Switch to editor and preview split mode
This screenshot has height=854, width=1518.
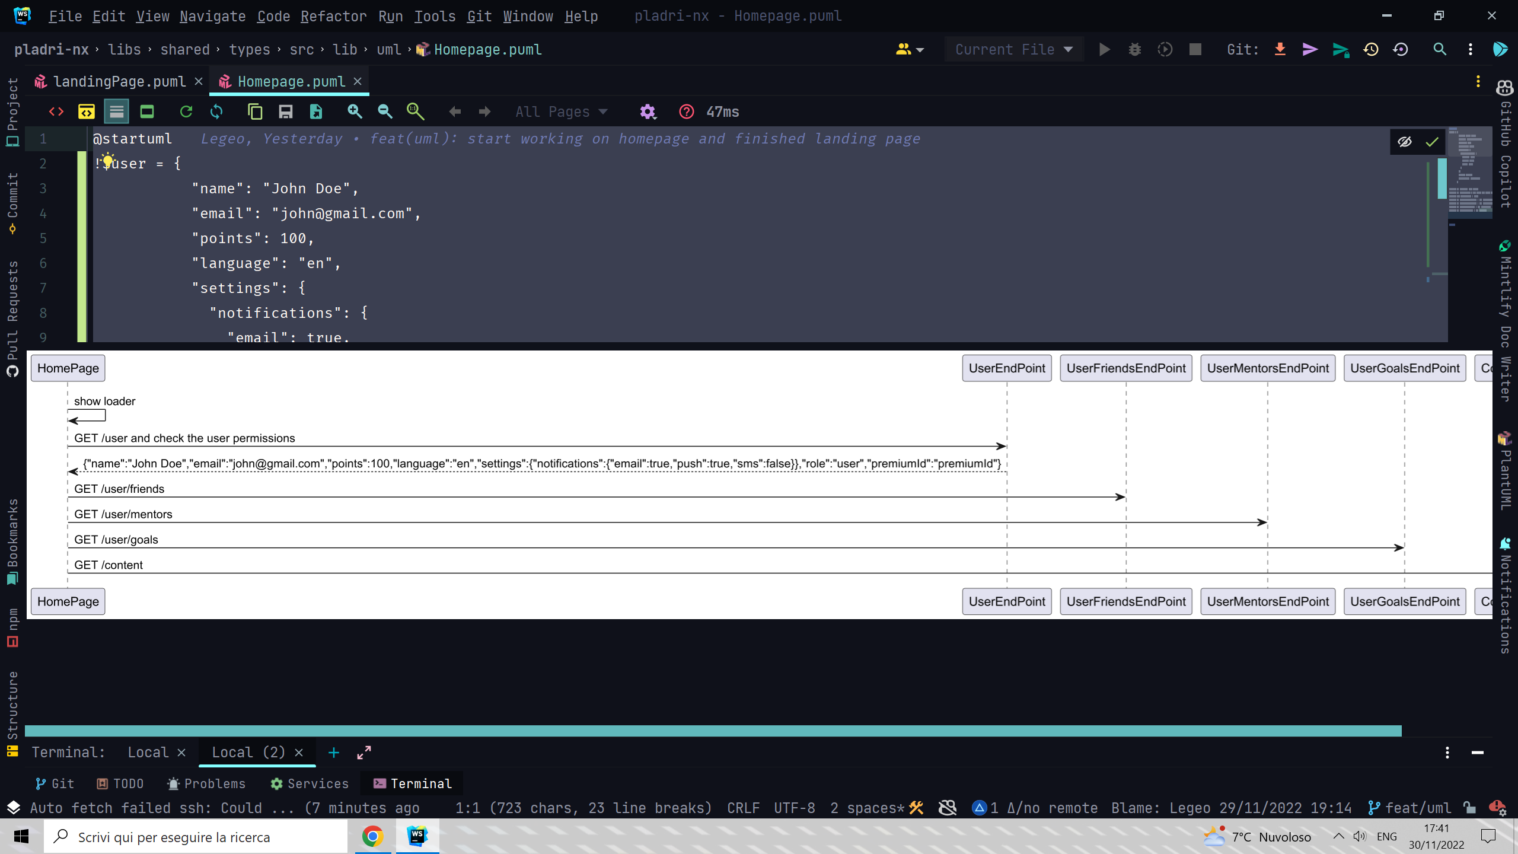pyautogui.click(x=87, y=111)
